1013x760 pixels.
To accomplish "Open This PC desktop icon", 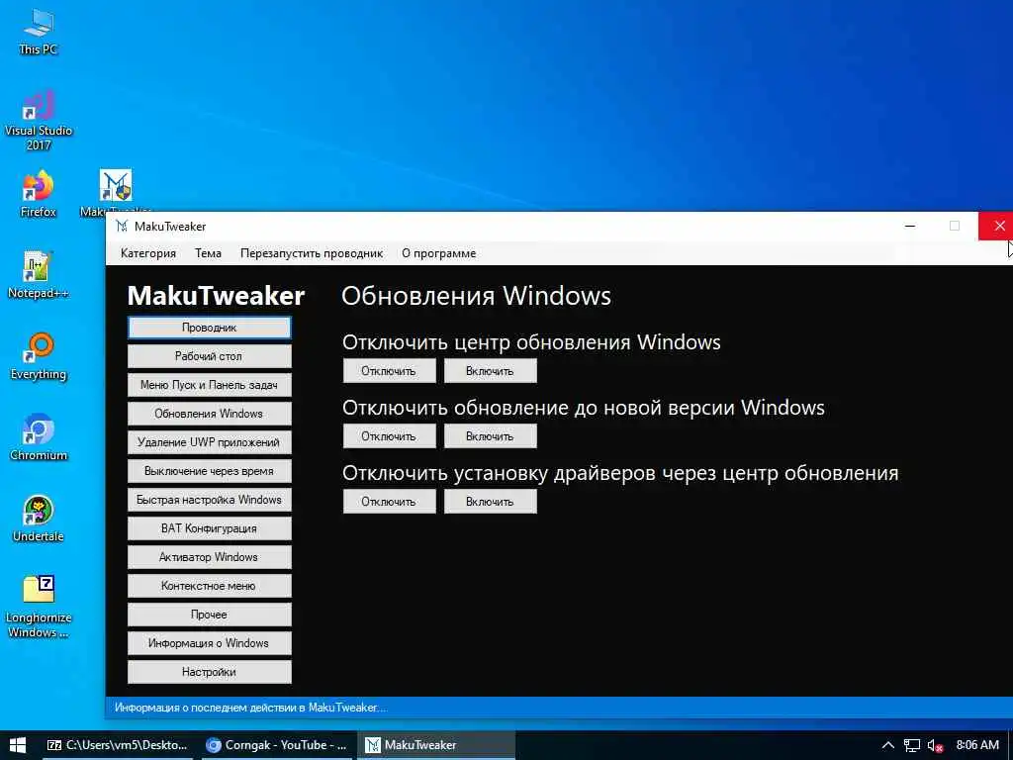I will coord(39,32).
